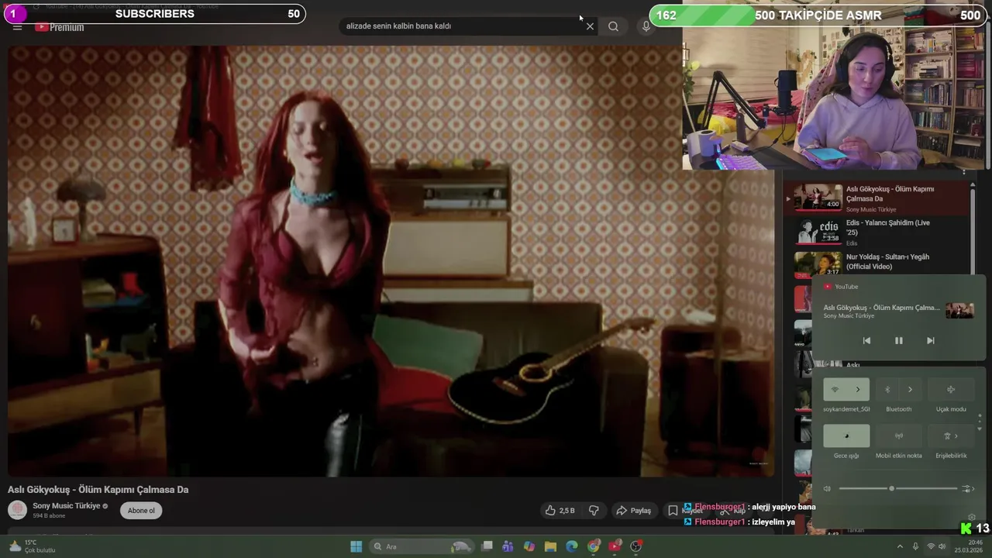The image size is (992, 558).
Task: Toggle Mobil etkin nokta hotspot
Action: pyautogui.click(x=899, y=436)
